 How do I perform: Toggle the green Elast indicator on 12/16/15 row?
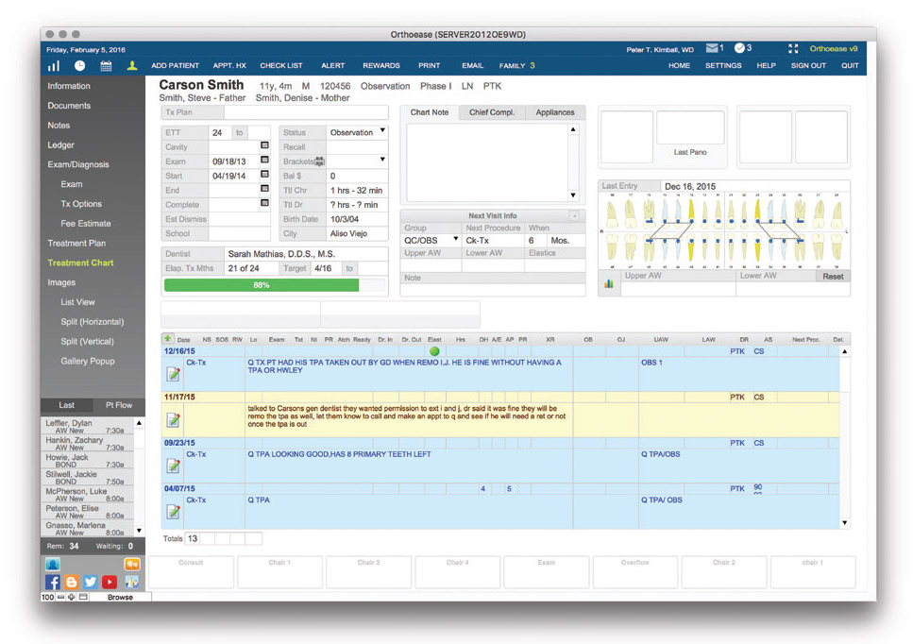(434, 351)
